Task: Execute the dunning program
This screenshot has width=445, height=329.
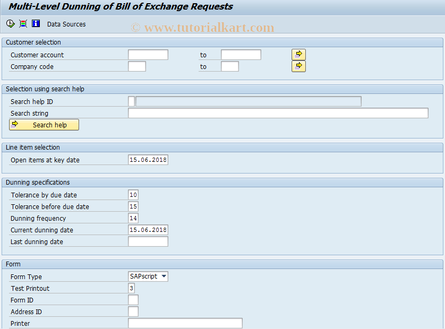Action: pyautogui.click(x=10, y=23)
